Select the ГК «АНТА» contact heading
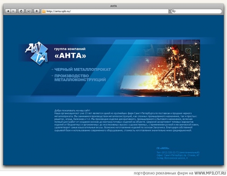The width and height of the screenshot is (227, 176). [x=163, y=148]
